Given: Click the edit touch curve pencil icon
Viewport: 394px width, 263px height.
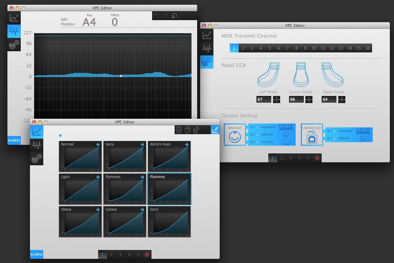Looking at the screenshot, I should coord(215,130).
